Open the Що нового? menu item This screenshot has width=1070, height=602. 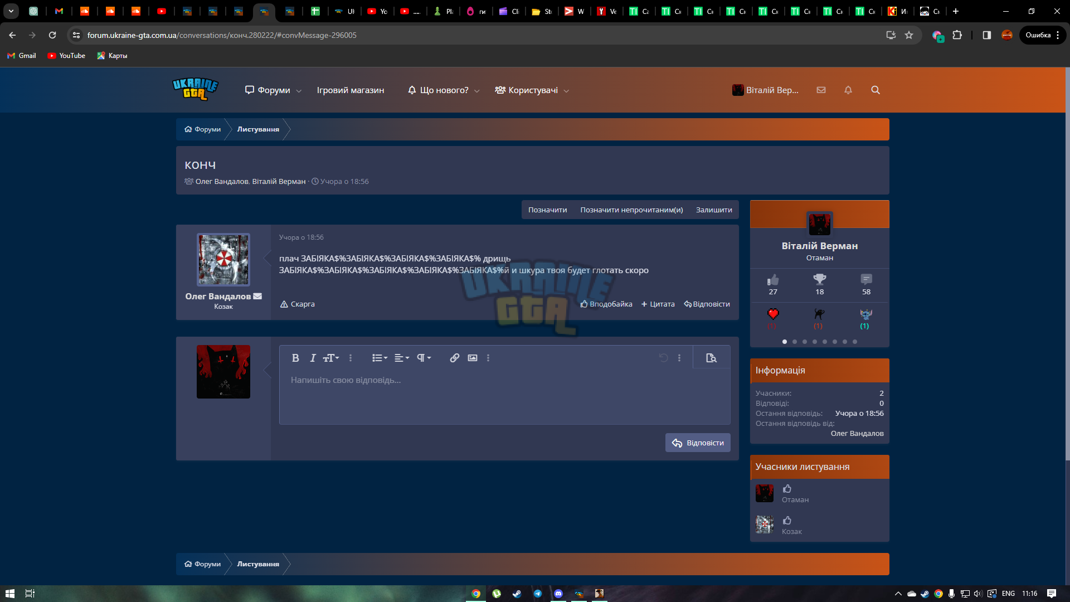click(x=438, y=90)
